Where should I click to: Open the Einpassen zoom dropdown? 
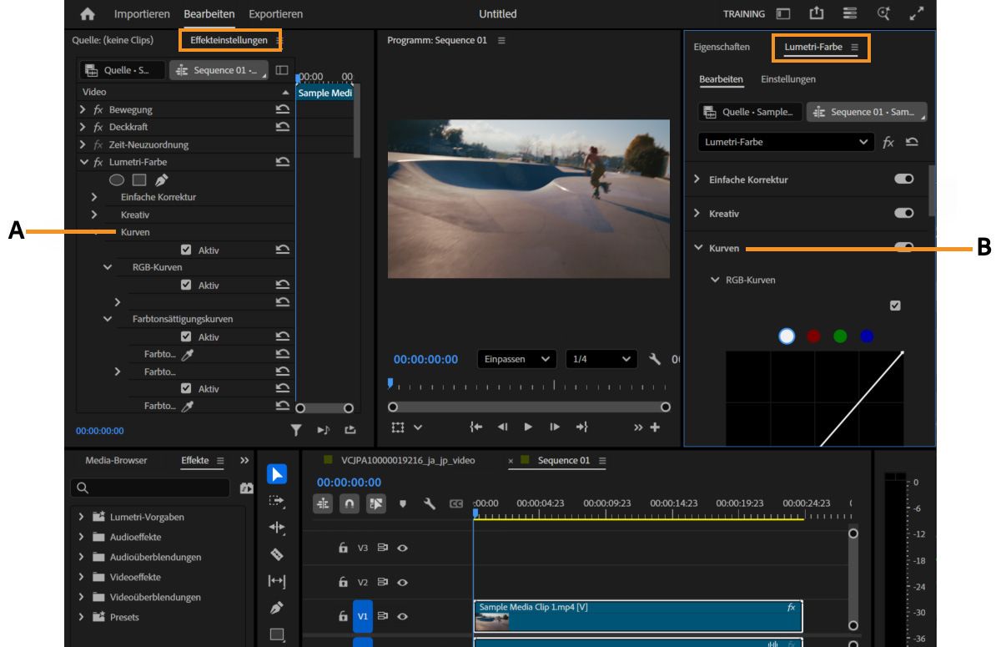point(516,359)
